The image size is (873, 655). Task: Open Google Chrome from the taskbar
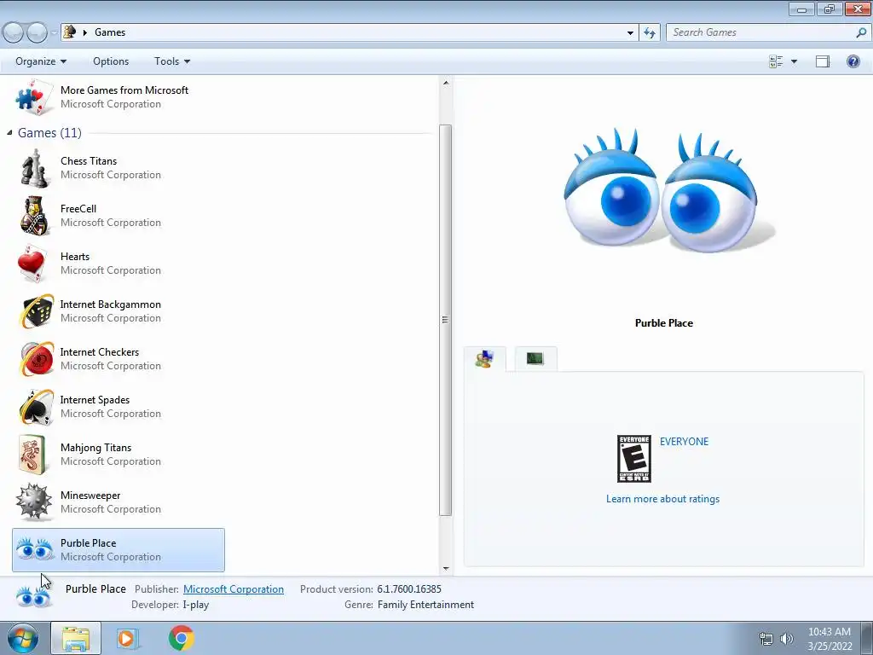(182, 638)
